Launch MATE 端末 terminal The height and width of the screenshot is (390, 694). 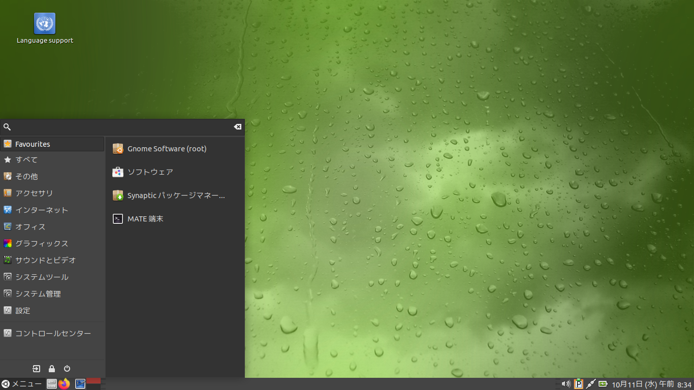point(175,219)
